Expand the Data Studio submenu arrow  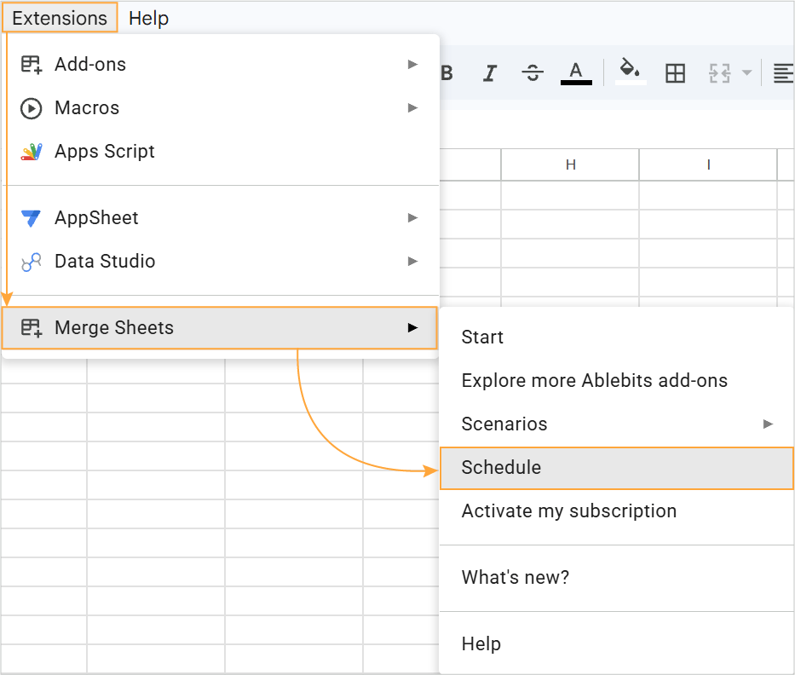pos(412,262)
